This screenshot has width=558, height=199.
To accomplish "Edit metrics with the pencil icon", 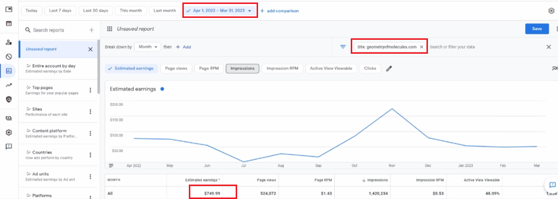I will pos(389,69).
